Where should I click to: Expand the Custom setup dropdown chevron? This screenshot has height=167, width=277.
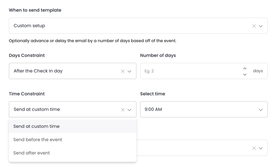click(261, 26)
